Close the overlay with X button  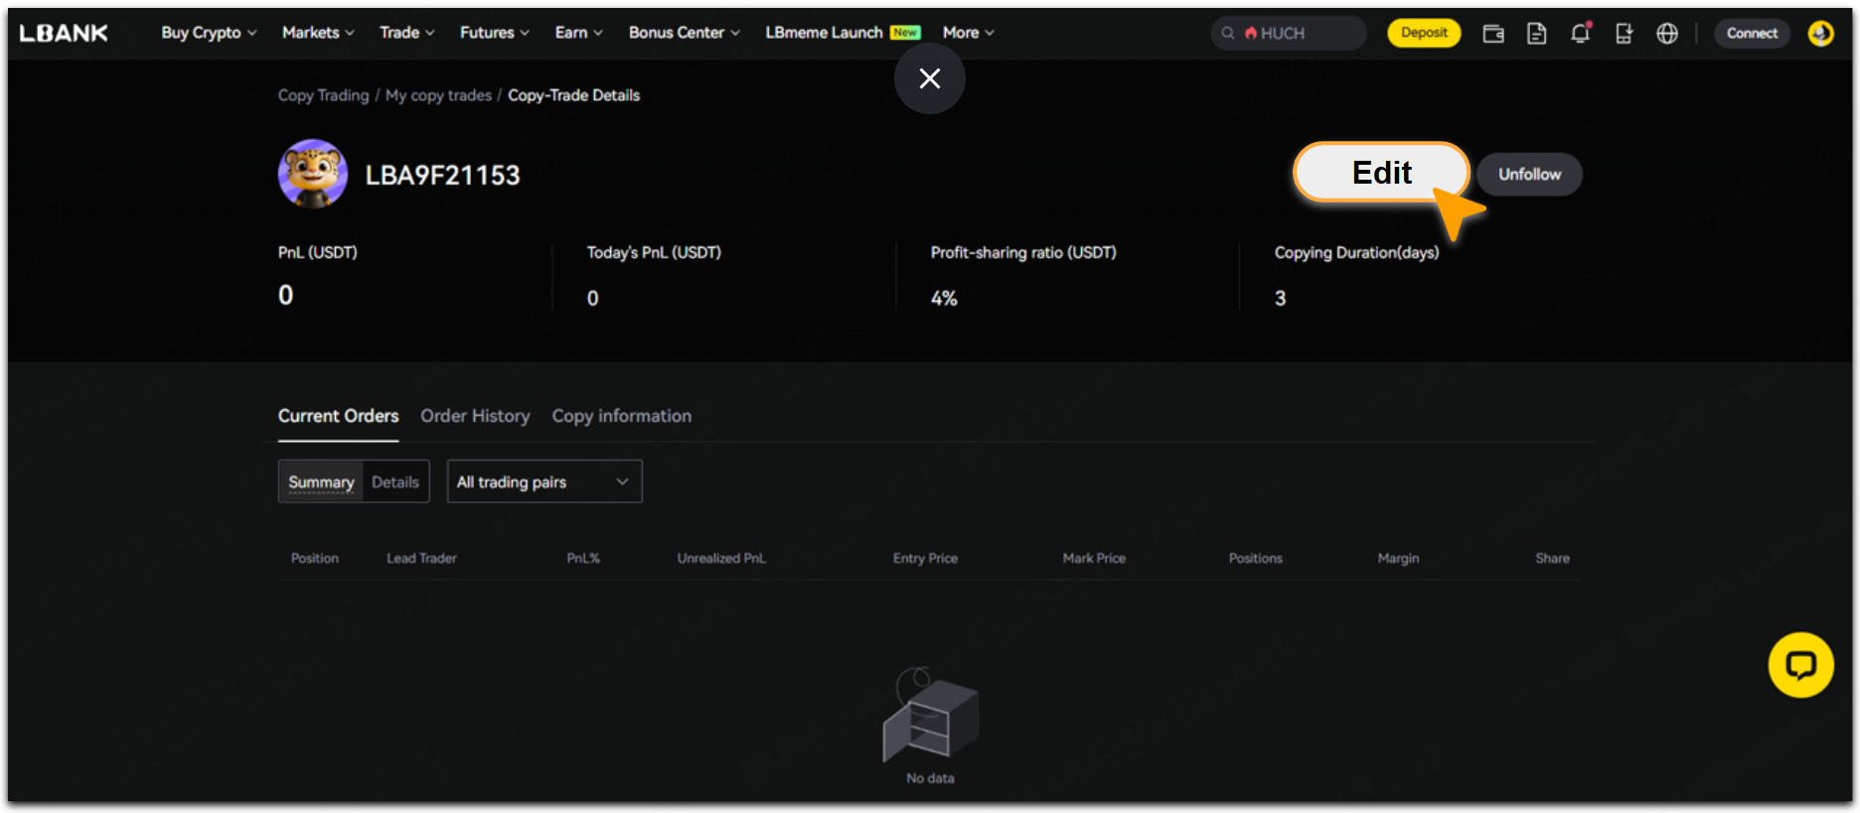coord(930,78)
